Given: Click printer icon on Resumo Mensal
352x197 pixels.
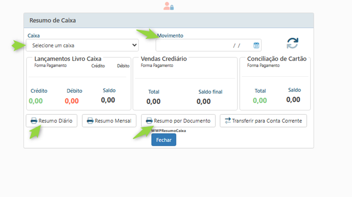Looking at the screenshot, I should tap(90, 121).
